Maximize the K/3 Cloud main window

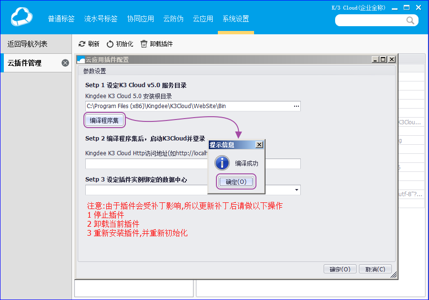[x=407, y=8]
